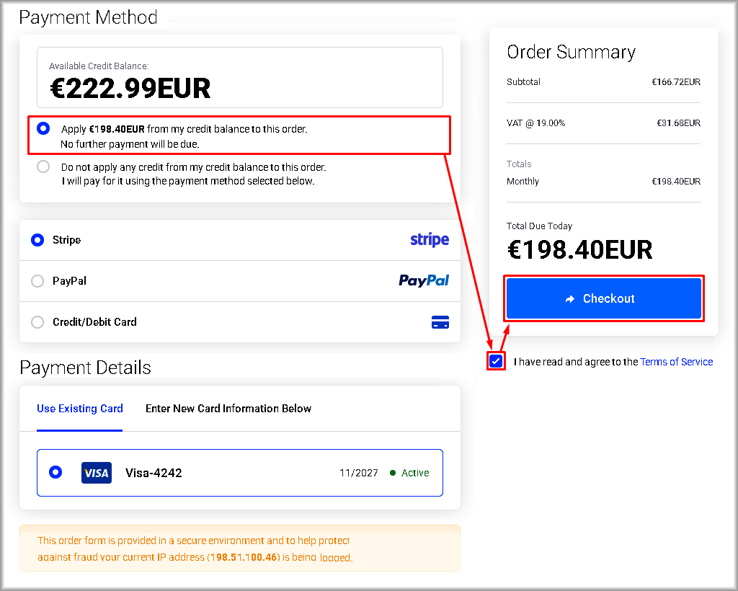
Task: Choose PayPal payment method radio
Action: [37, 281]
